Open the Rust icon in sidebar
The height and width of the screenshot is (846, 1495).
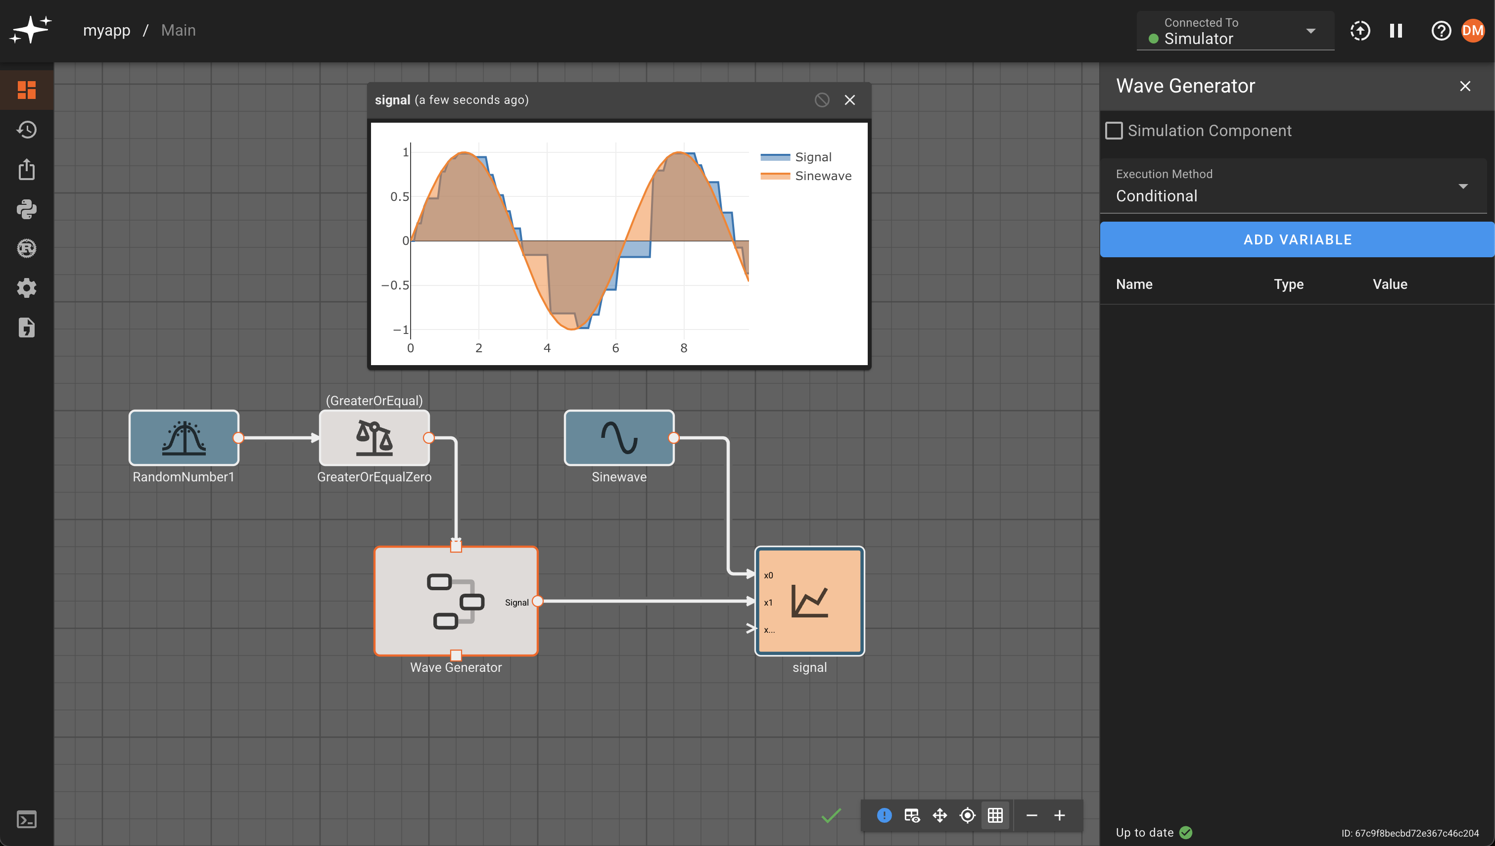(27, 249)
